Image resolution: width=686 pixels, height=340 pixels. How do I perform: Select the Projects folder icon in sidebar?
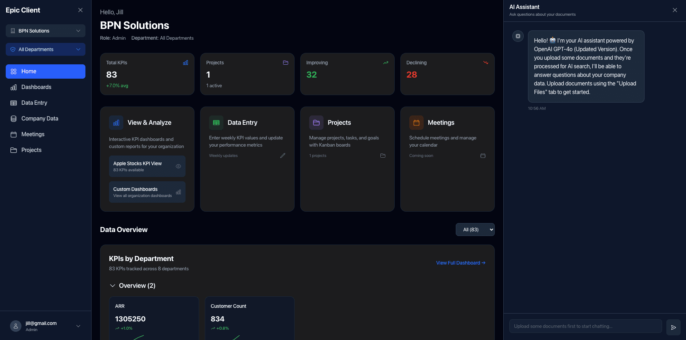[x=13, y=150]
